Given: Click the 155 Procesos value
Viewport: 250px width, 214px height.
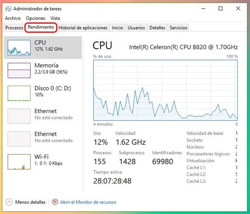Looking at the screenshot, I should click(x=100, y=161).
